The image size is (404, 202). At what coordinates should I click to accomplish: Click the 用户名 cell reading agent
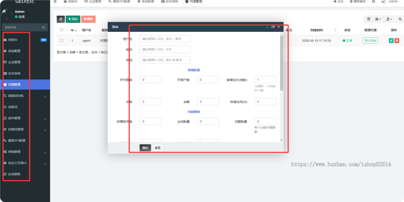[x=87, y=41]
